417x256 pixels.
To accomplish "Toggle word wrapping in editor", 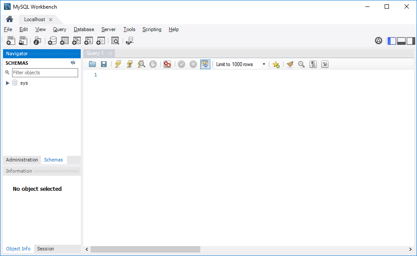I will (x=325, y=64).
